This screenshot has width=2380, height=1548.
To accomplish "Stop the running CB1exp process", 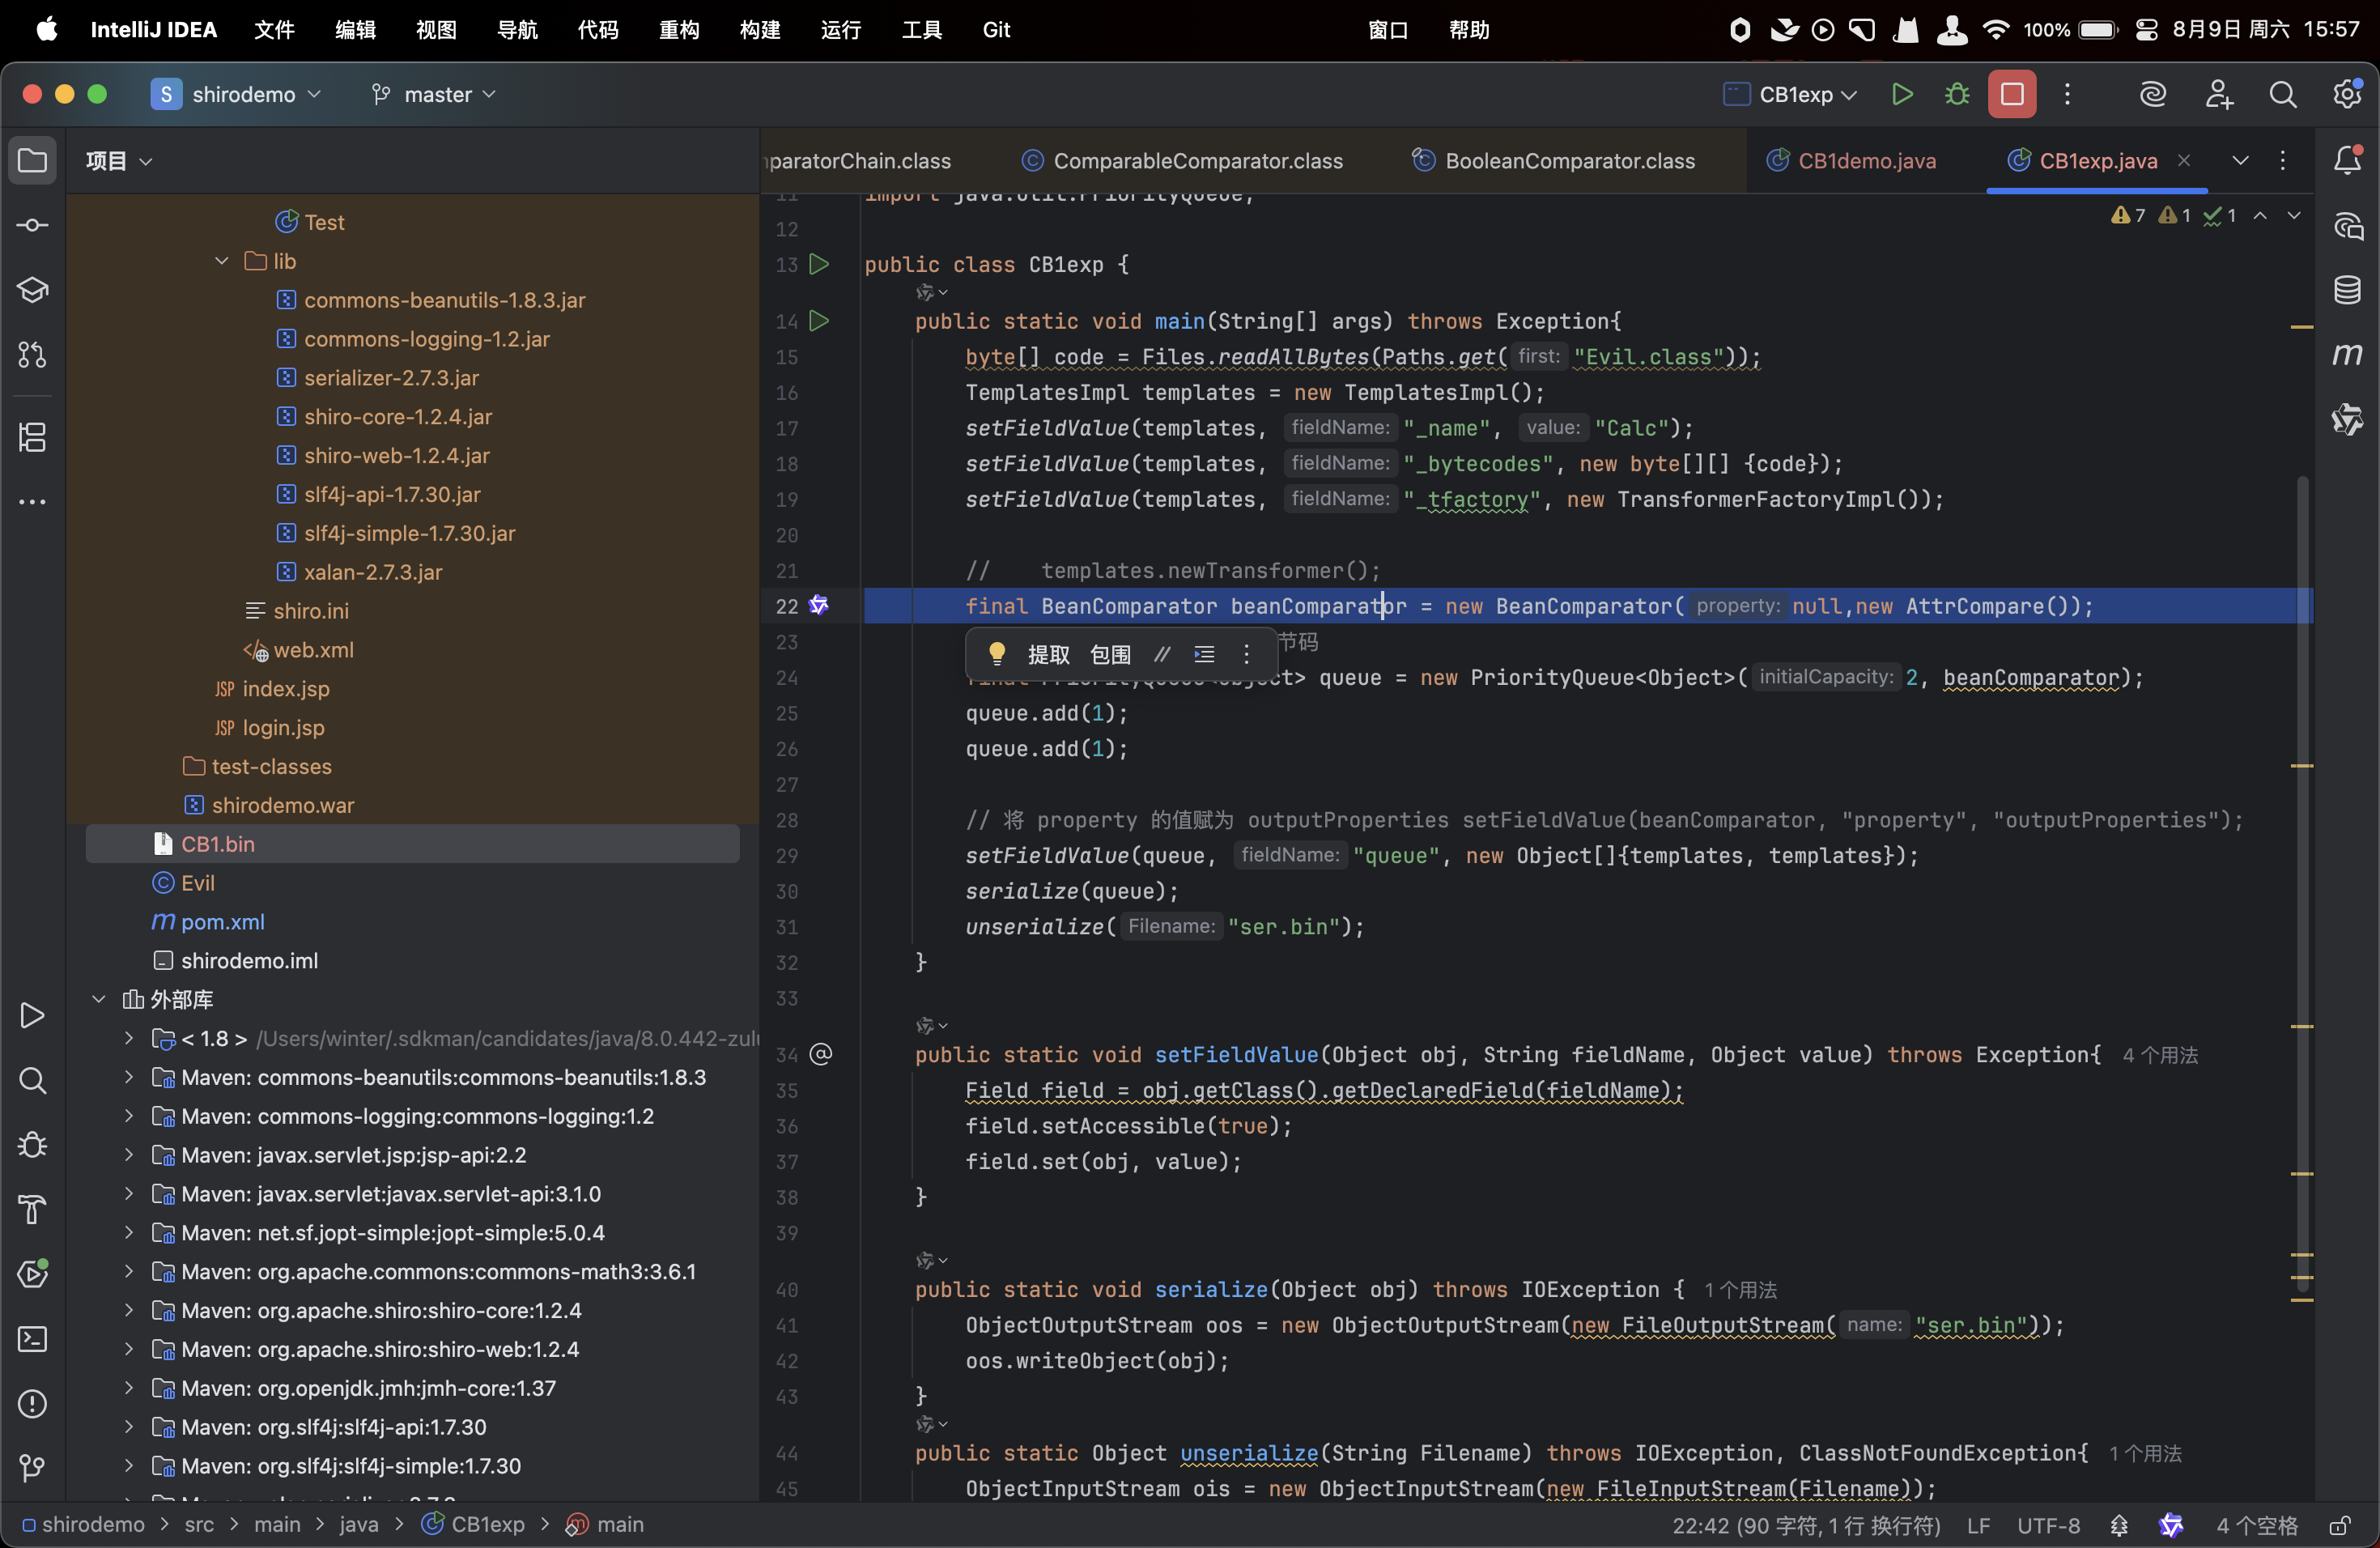I will pyautogui.click(x=2011, y=94).
